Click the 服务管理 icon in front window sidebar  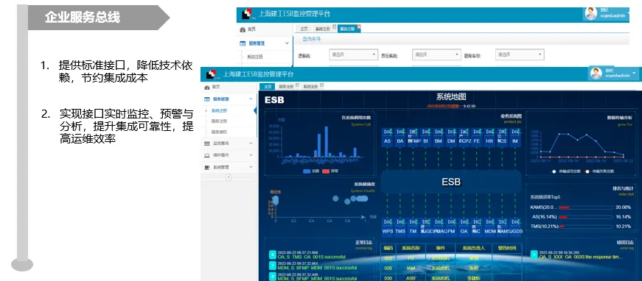click(x=207, y=99)
